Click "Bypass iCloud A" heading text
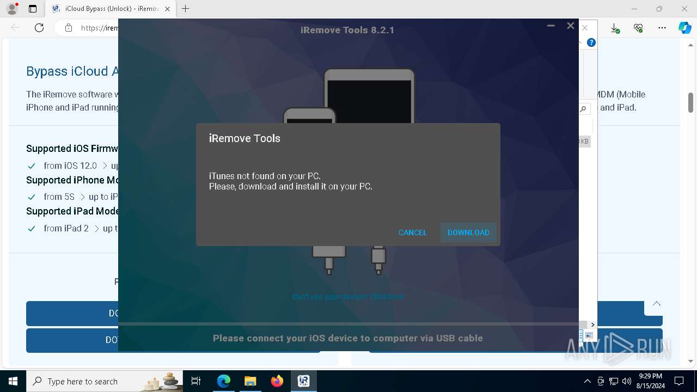This screenshot has width=697, height=392. 72,71
